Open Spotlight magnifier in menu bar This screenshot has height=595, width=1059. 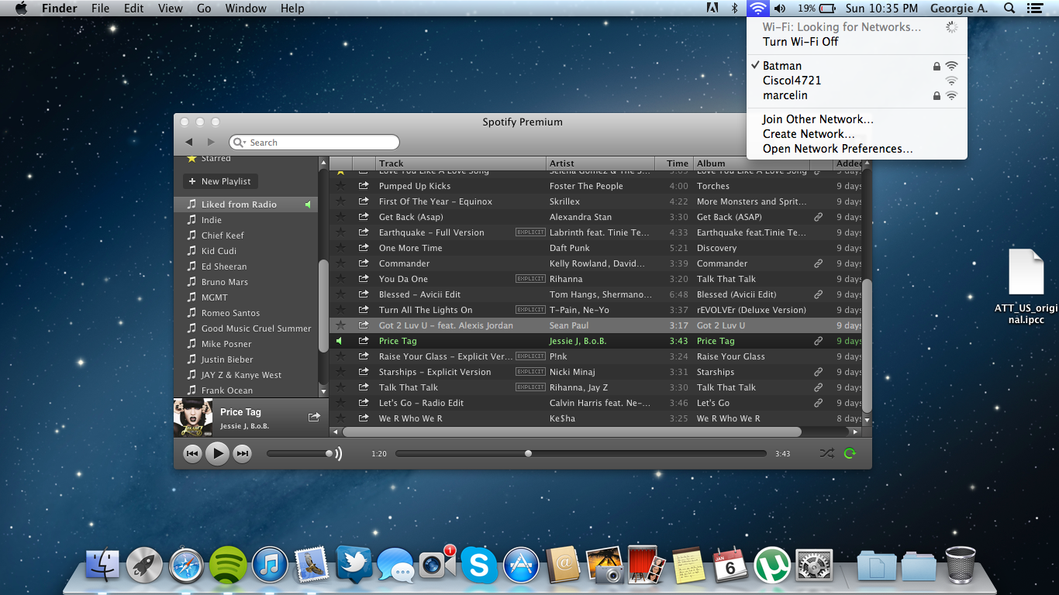point(1009,9)
